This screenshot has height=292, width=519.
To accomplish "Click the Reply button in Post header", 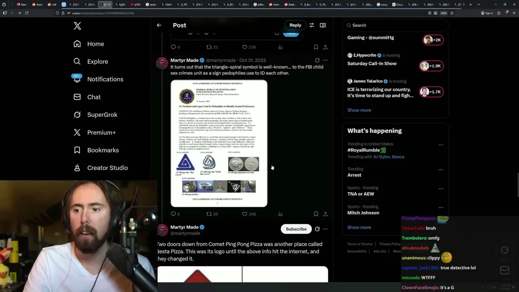I will coord(295,25).
